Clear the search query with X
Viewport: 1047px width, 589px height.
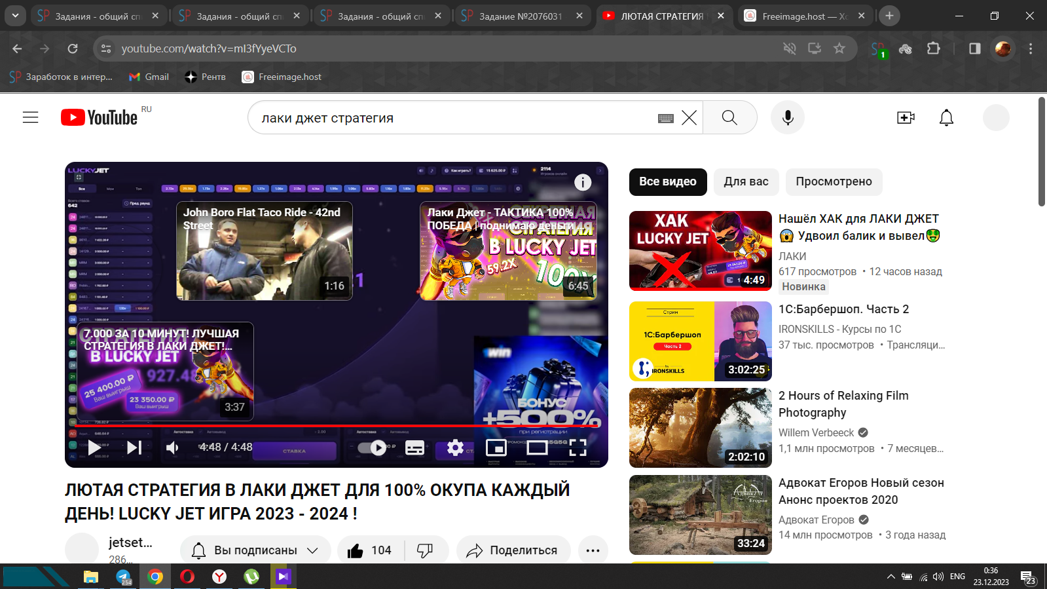[x=689, y=118]
